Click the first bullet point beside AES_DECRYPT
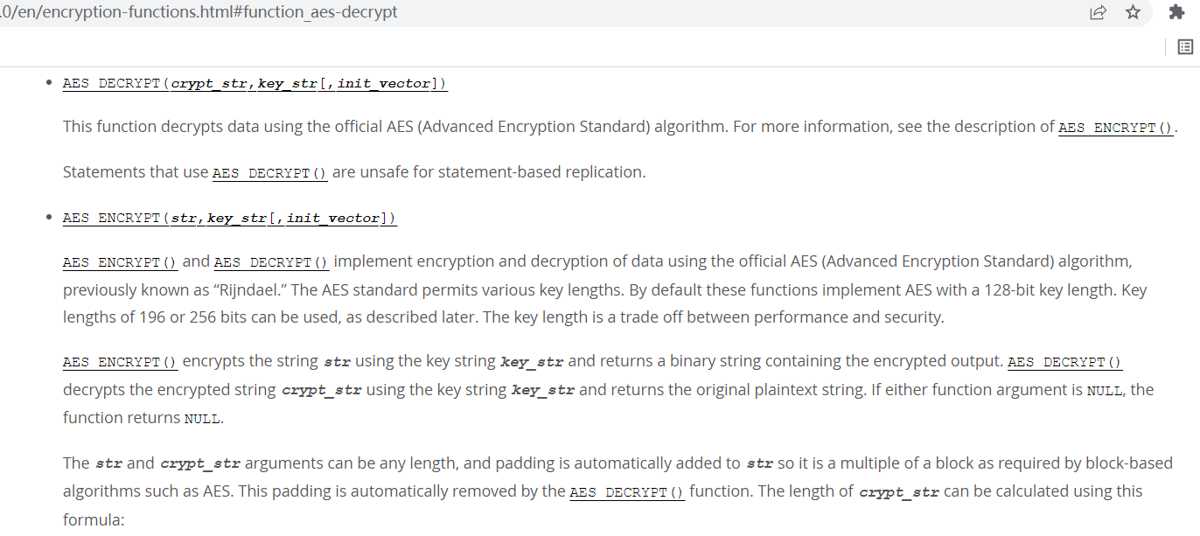Viewport: 1200px width, 536px height. click(x=49, y=80)
